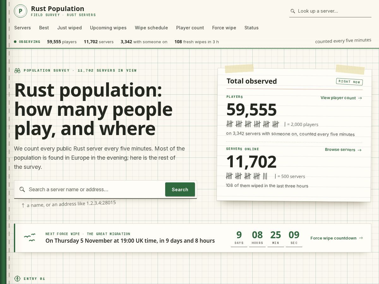Click the = 500 servers tally legend
Image resolution: width=379 pixels, height=284 pixels.
[x=290, y=176]
